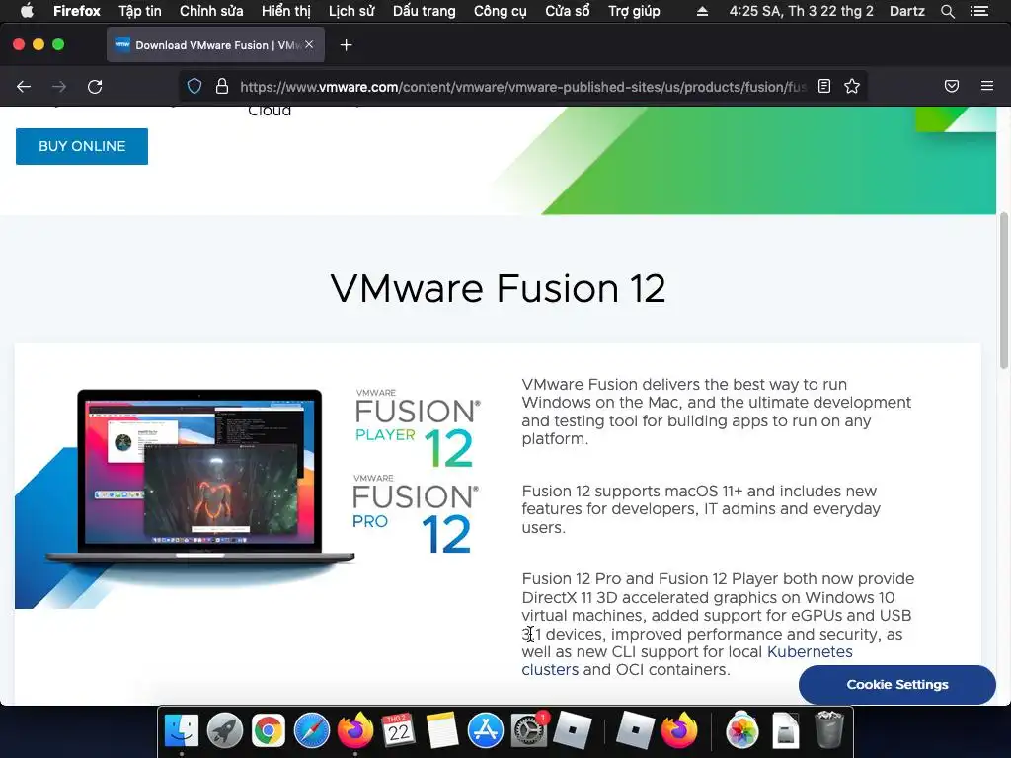This screenshot has height=758, width=1011.
Task: Open the Lịch sử menu
Action: point(351,11)
